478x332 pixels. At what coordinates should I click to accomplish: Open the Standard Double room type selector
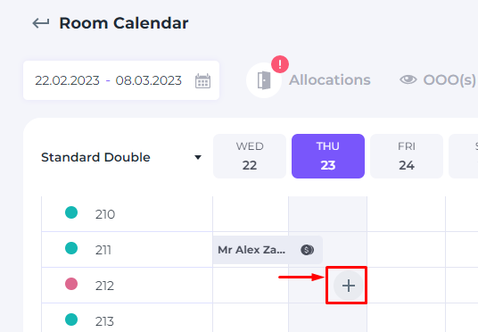[121, 157]
